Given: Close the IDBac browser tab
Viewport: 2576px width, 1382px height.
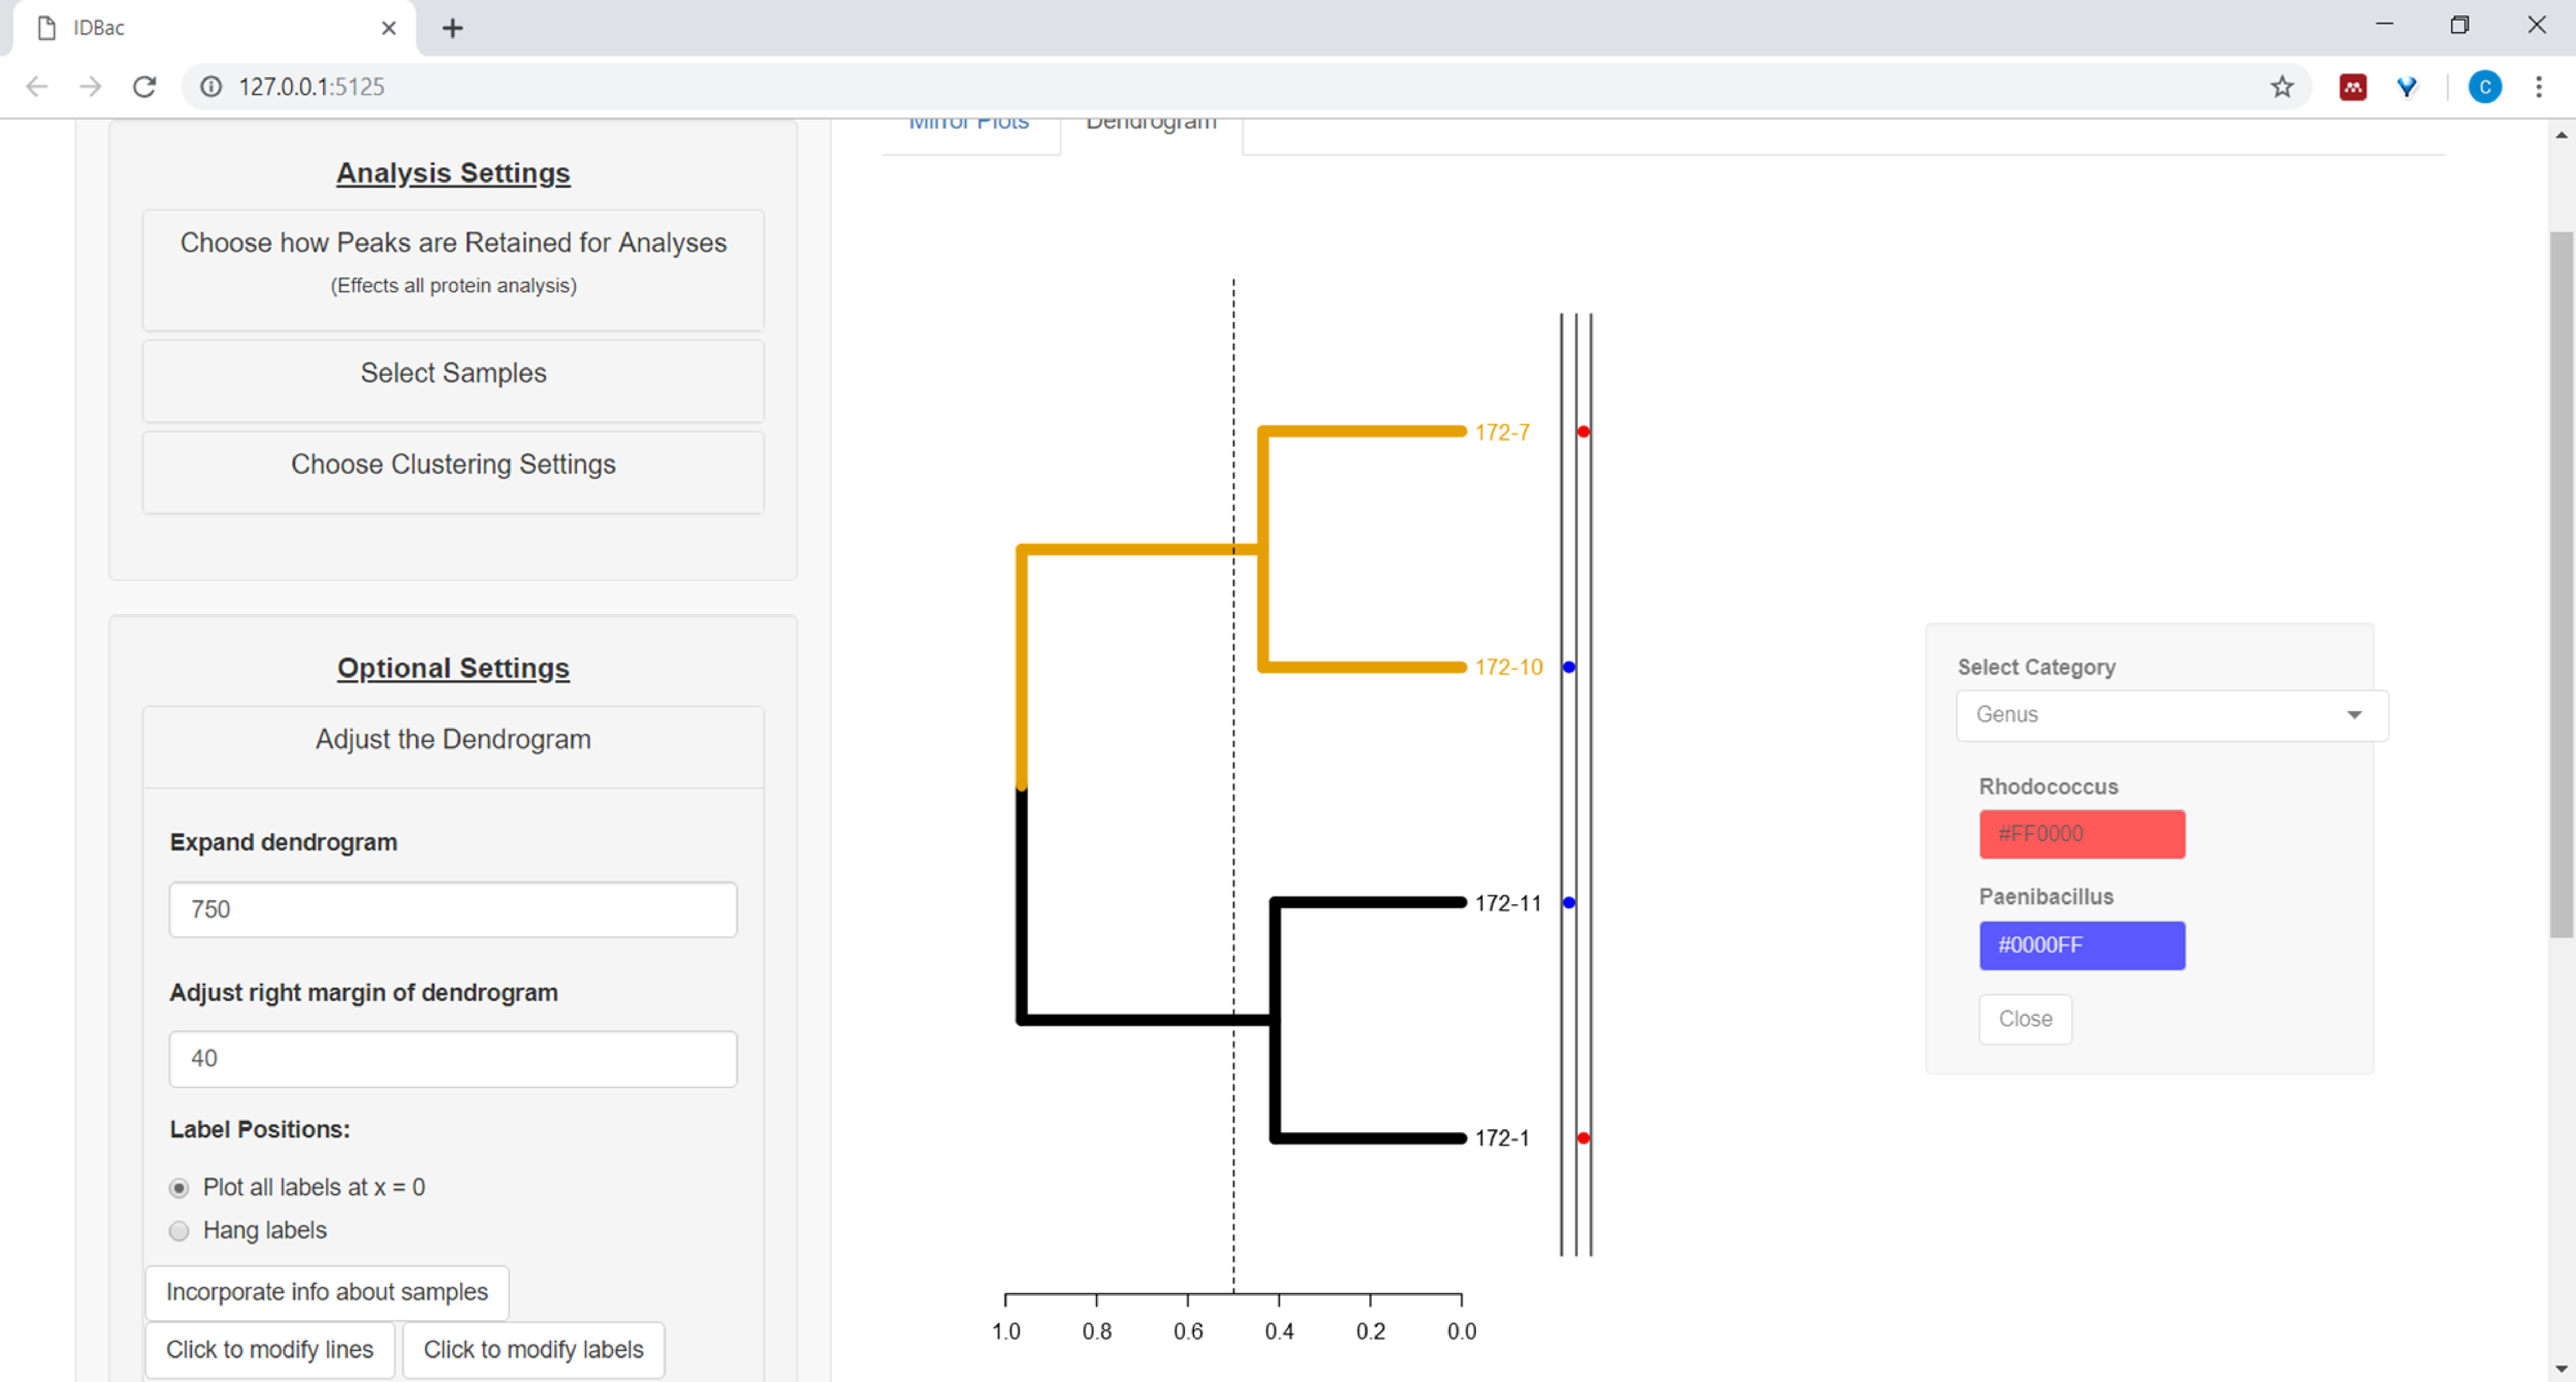Looking at the screenshot, I should 389,28.
